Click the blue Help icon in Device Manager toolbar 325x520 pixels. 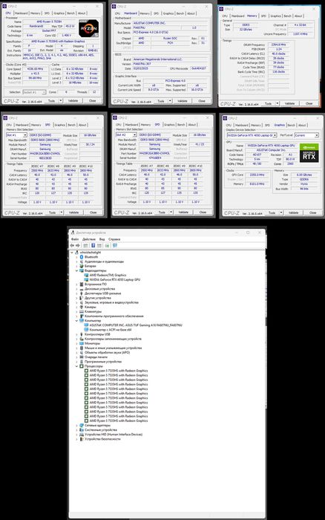(93, 245)
